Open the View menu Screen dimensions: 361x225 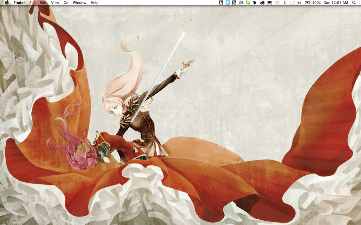pos(55,3)
